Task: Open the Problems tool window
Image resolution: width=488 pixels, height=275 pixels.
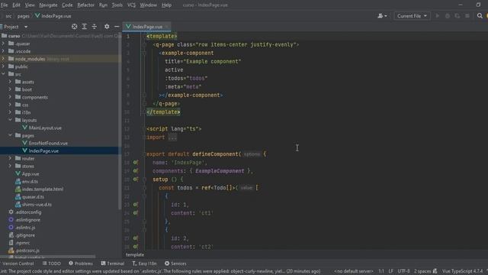Action: (81, 264)
